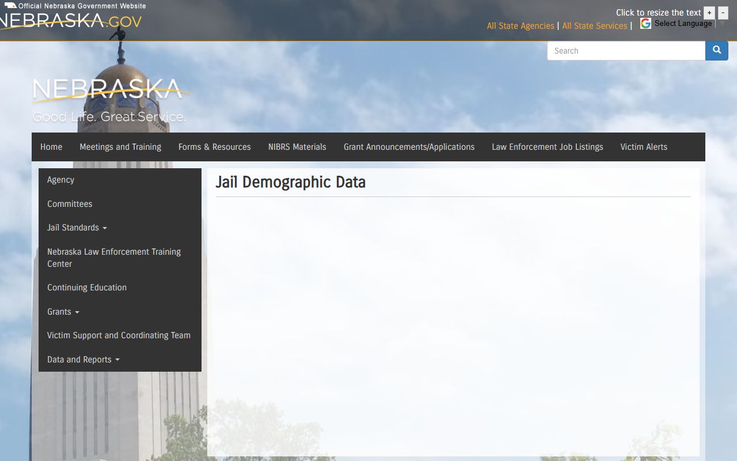Click 'Click to resize the text' label
Screen dimensions: 737x461
(659, 13)
